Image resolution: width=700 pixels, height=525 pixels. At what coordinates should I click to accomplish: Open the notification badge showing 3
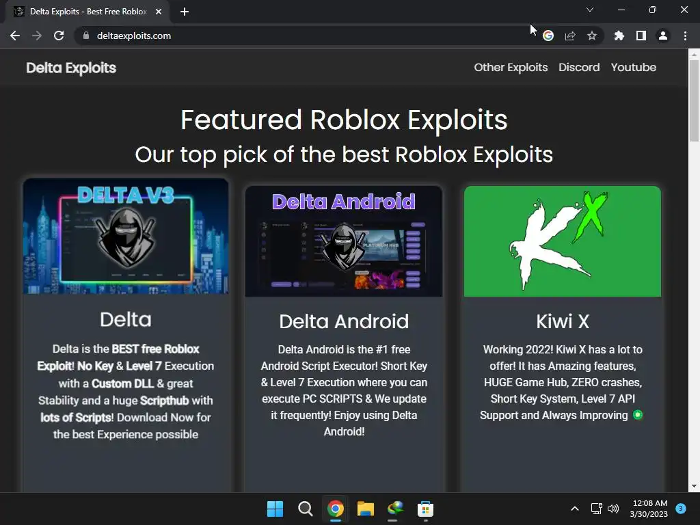(x=681, y=509)
